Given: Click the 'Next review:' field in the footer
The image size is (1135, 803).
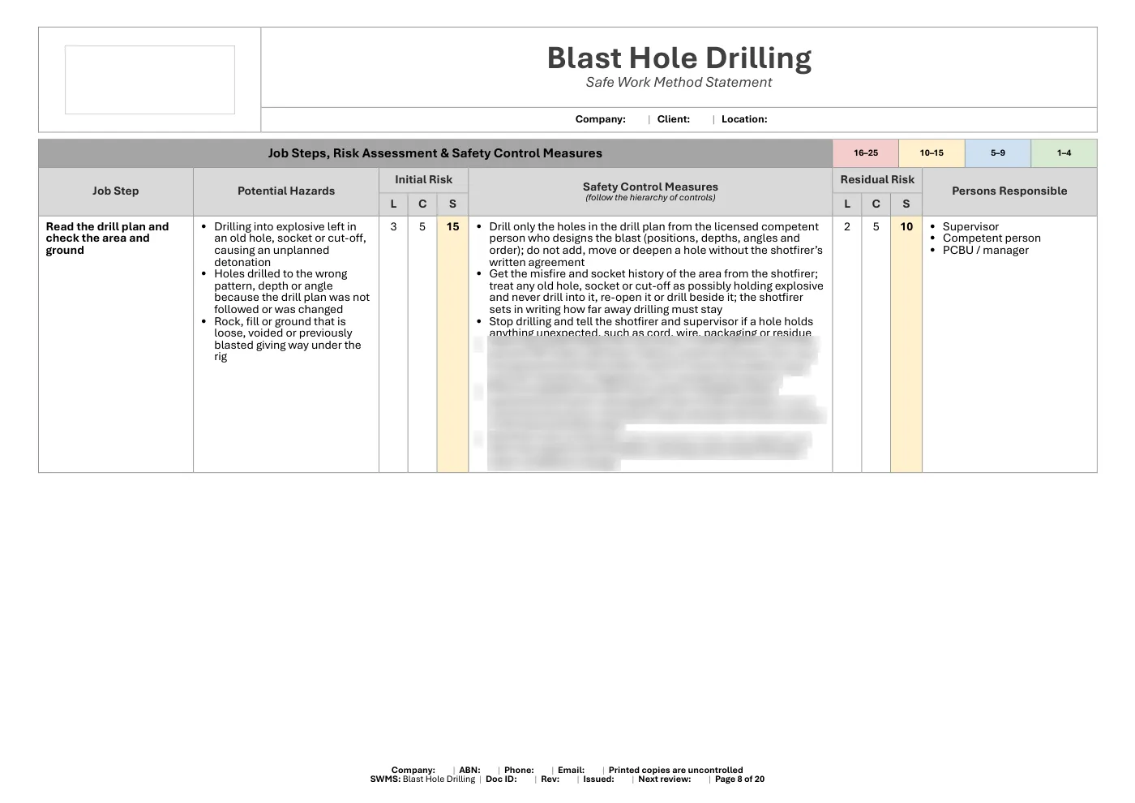Looking at the screenshot, I should point(665,779).
